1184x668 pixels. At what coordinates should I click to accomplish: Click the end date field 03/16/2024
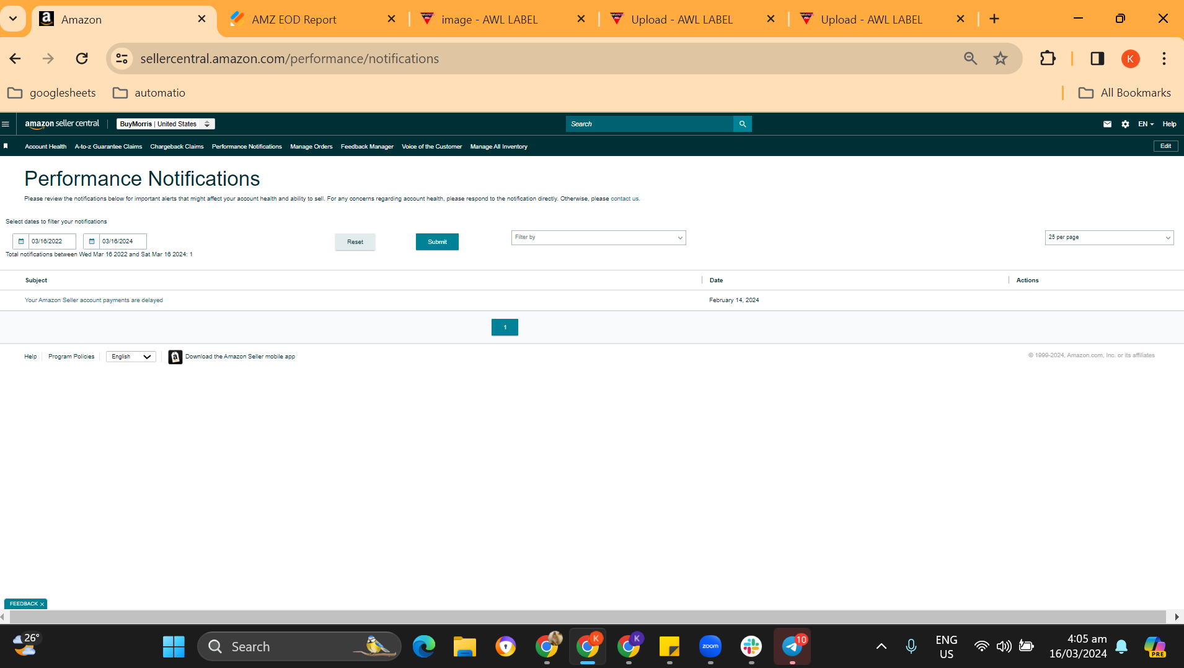123,241
